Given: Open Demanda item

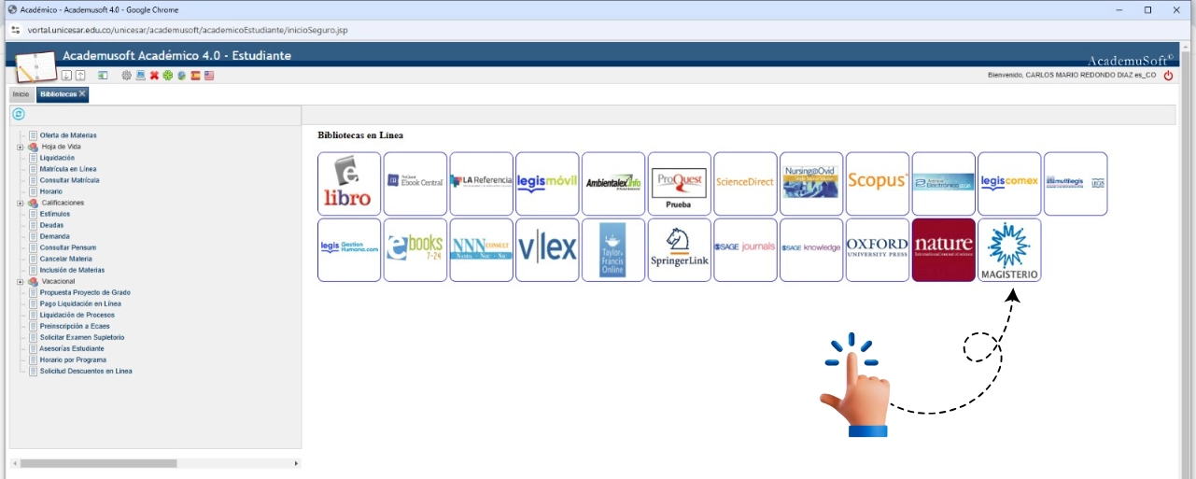Looking at the screenshot, I should (55, 236).
